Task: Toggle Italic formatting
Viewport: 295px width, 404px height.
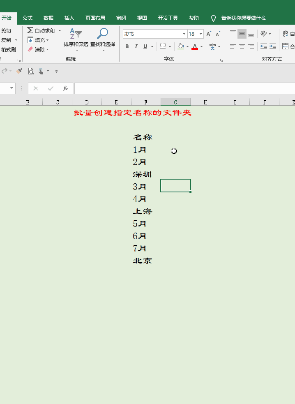Action: point(136,46)
